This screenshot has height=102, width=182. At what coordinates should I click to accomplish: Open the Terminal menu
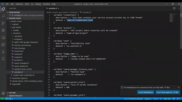click(46, 4)
